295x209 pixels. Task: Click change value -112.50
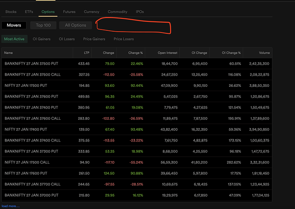click(x=109, y=74)
